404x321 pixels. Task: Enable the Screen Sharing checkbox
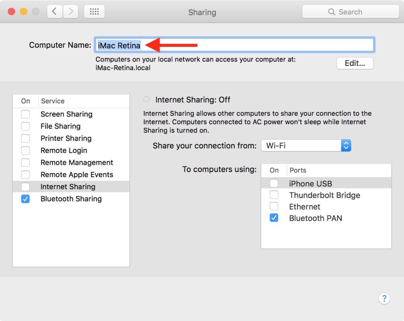[x=25, y=114]
